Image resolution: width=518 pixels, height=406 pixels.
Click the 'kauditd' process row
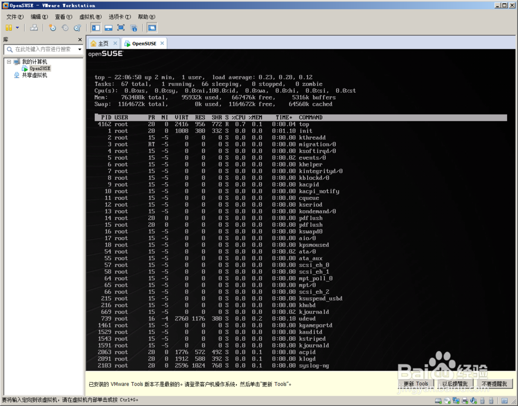(x=210, y=332)
